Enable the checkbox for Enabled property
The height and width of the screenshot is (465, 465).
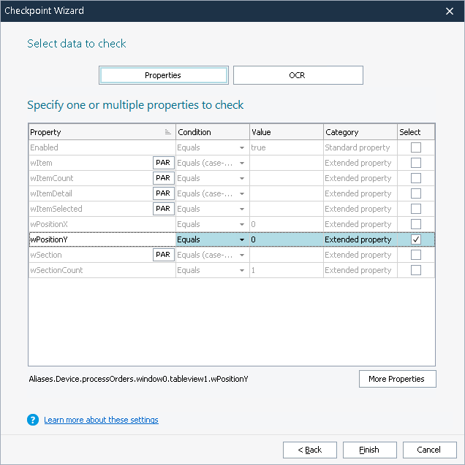tap(416, 147)
